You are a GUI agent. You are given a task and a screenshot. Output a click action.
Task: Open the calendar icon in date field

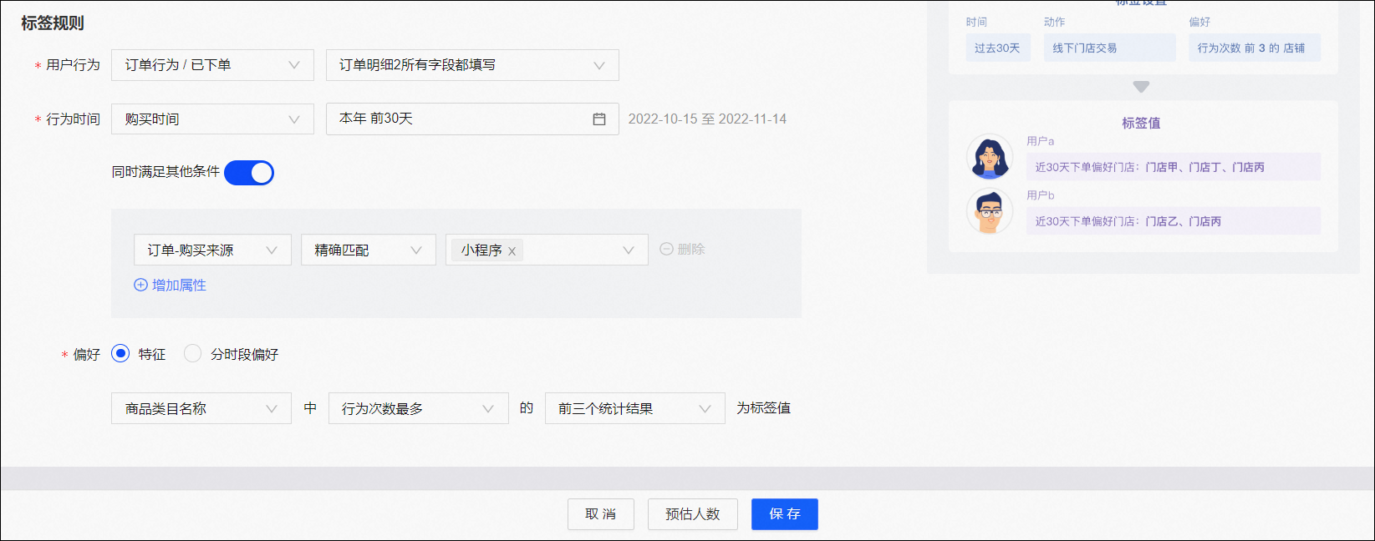click(x=598, y=119)
